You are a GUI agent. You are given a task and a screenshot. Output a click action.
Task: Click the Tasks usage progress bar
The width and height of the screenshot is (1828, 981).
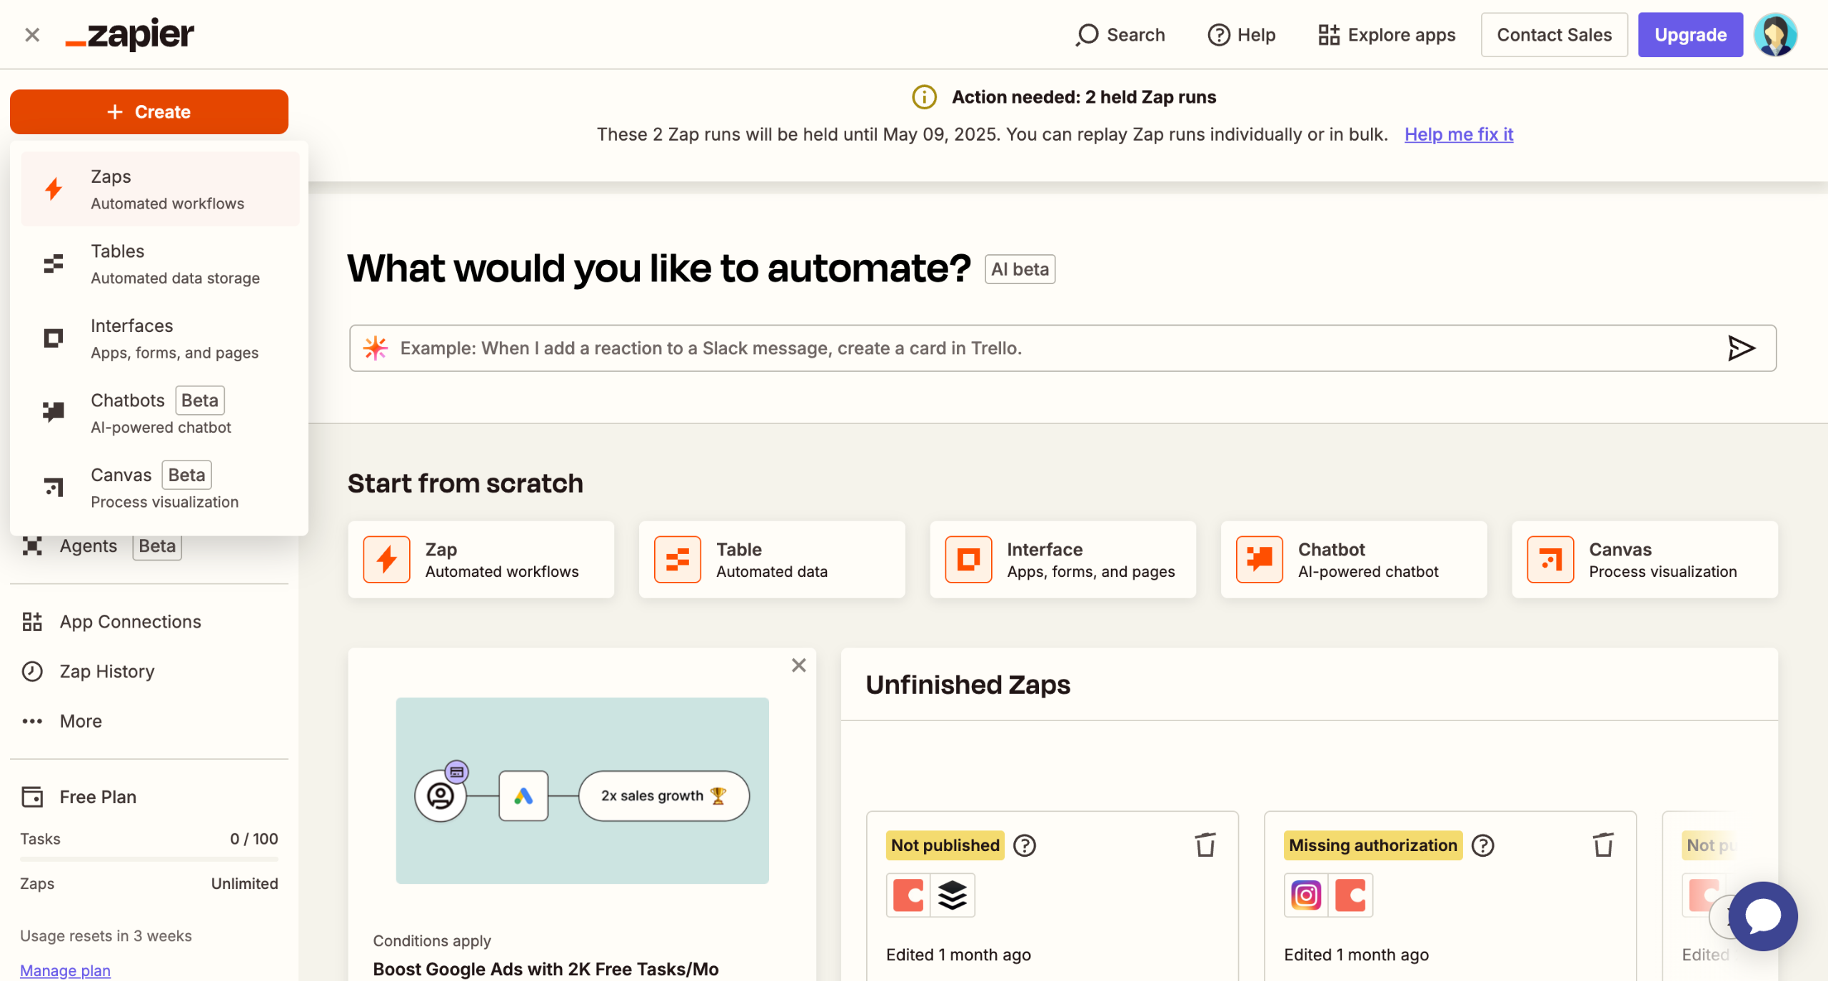click(149, 859)
